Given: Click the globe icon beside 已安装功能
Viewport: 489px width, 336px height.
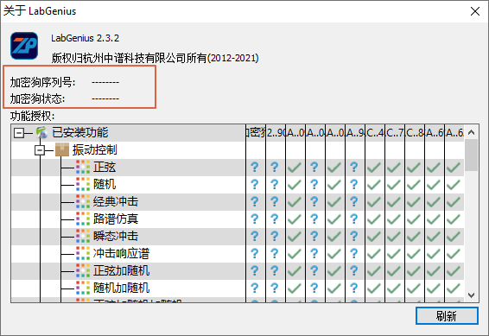Looking at the screenshot, I should click(41, 133).
